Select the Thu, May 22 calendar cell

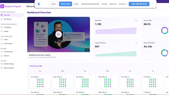130,93
